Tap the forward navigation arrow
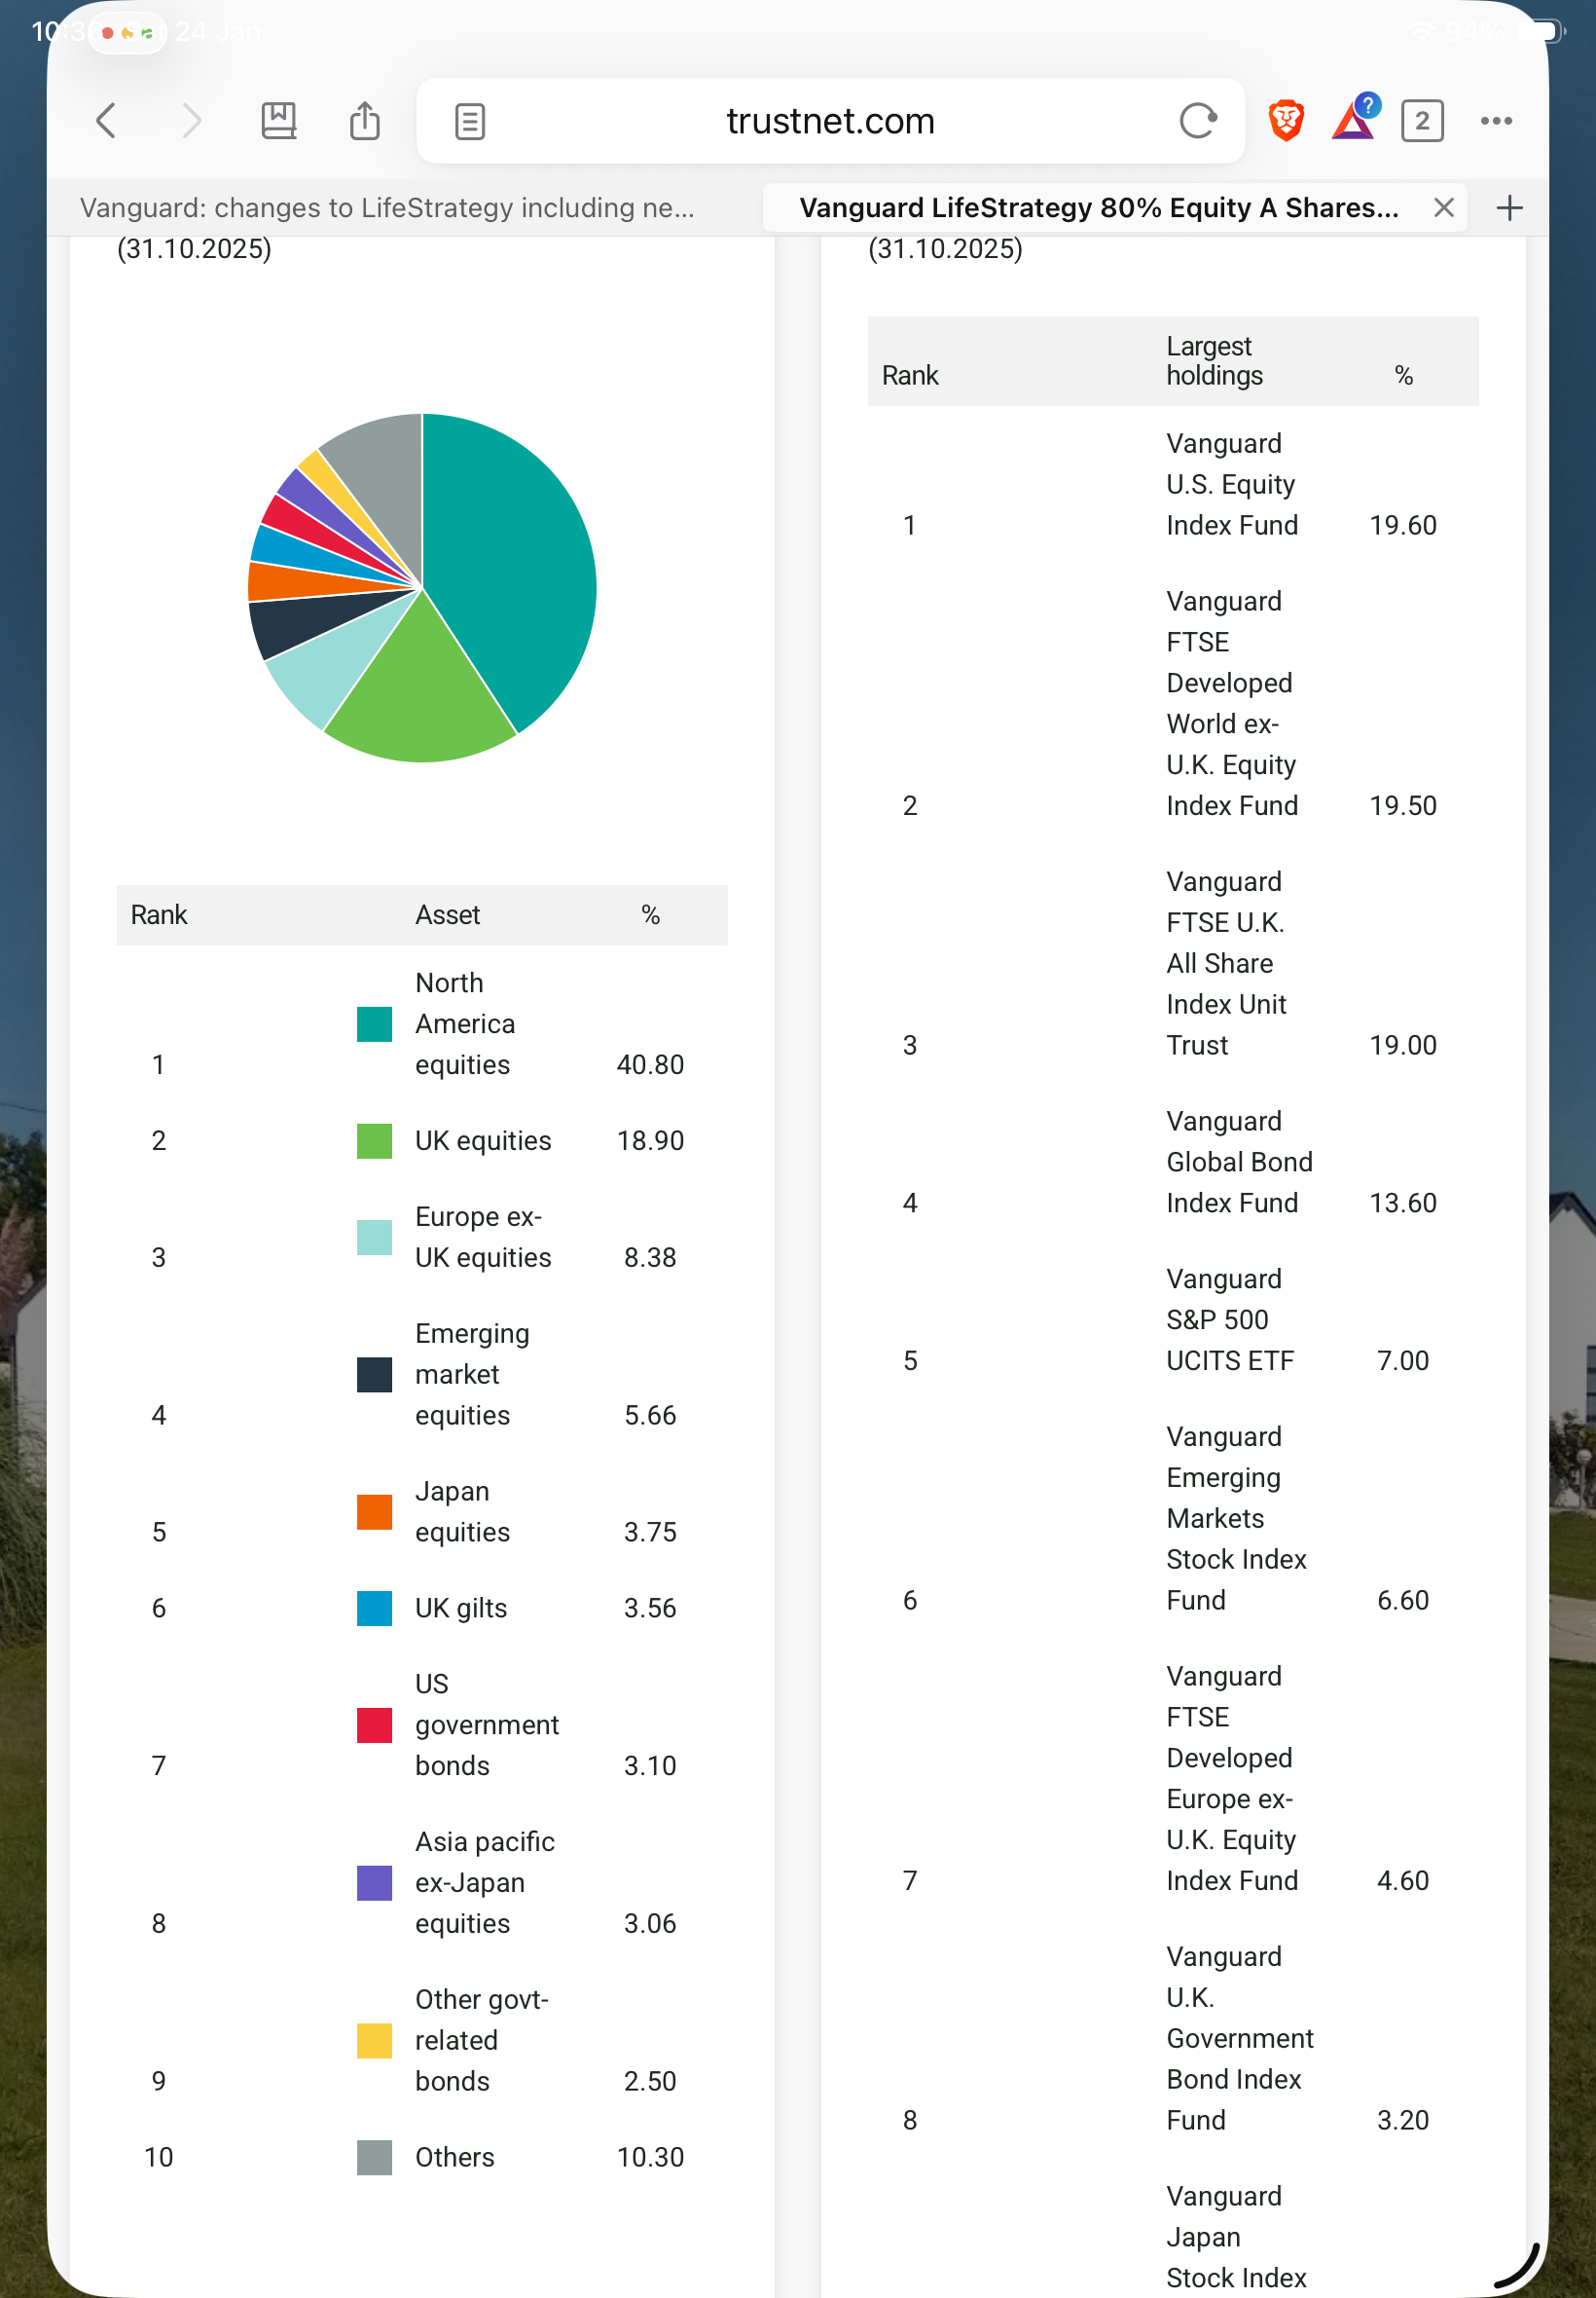This screenshot has width=1596, height=2298. [191, 121]
